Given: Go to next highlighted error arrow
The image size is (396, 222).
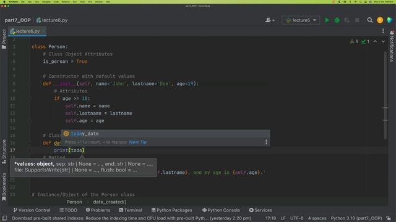Looking at the screenshot, I should tap(383, 41).
